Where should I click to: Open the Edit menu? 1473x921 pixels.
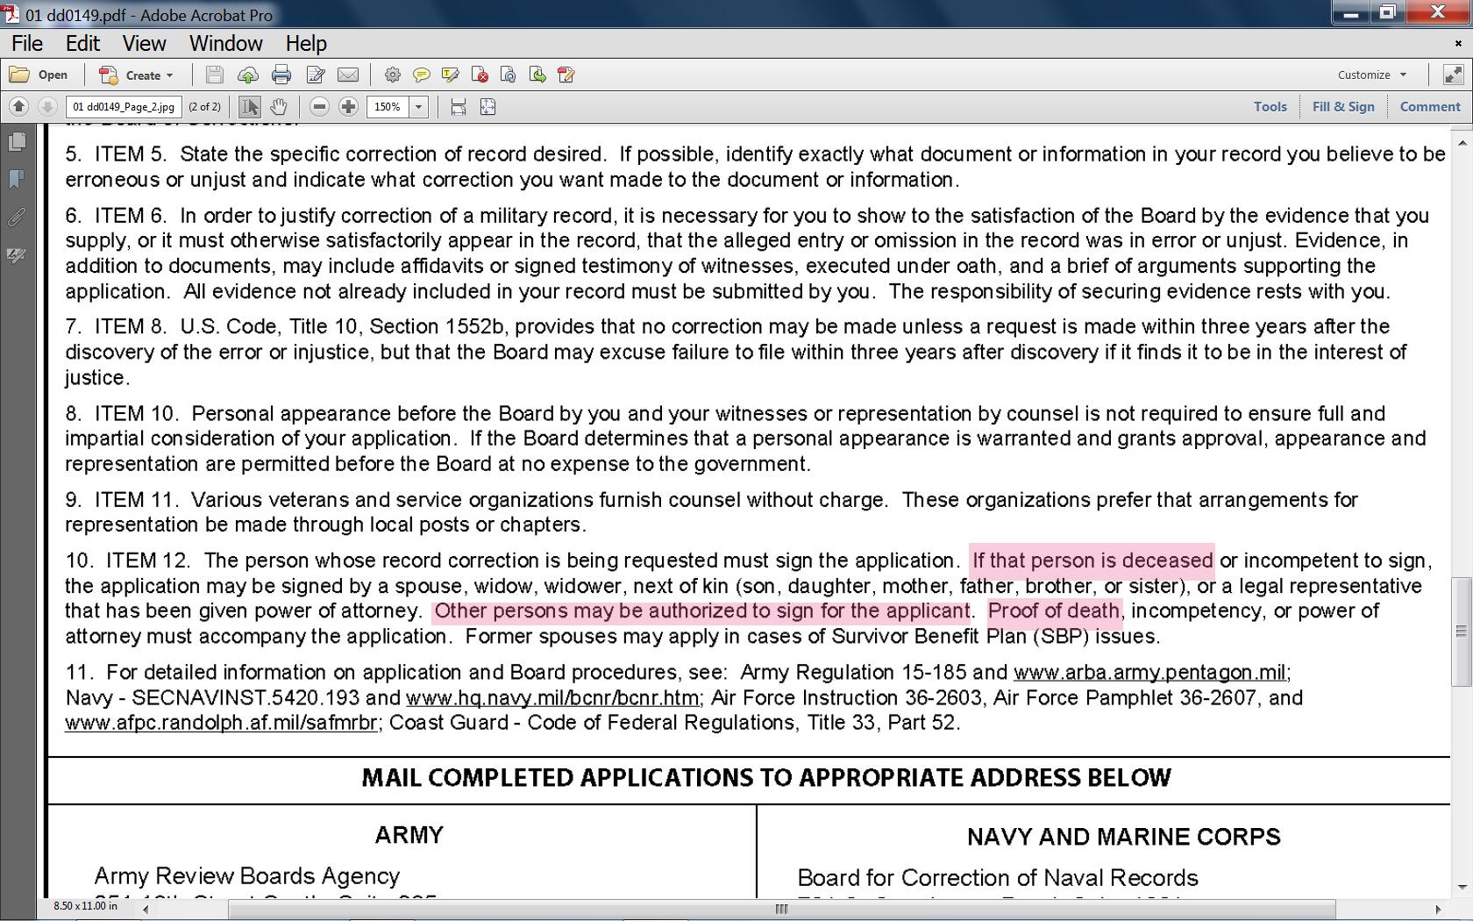click(82, 44)
